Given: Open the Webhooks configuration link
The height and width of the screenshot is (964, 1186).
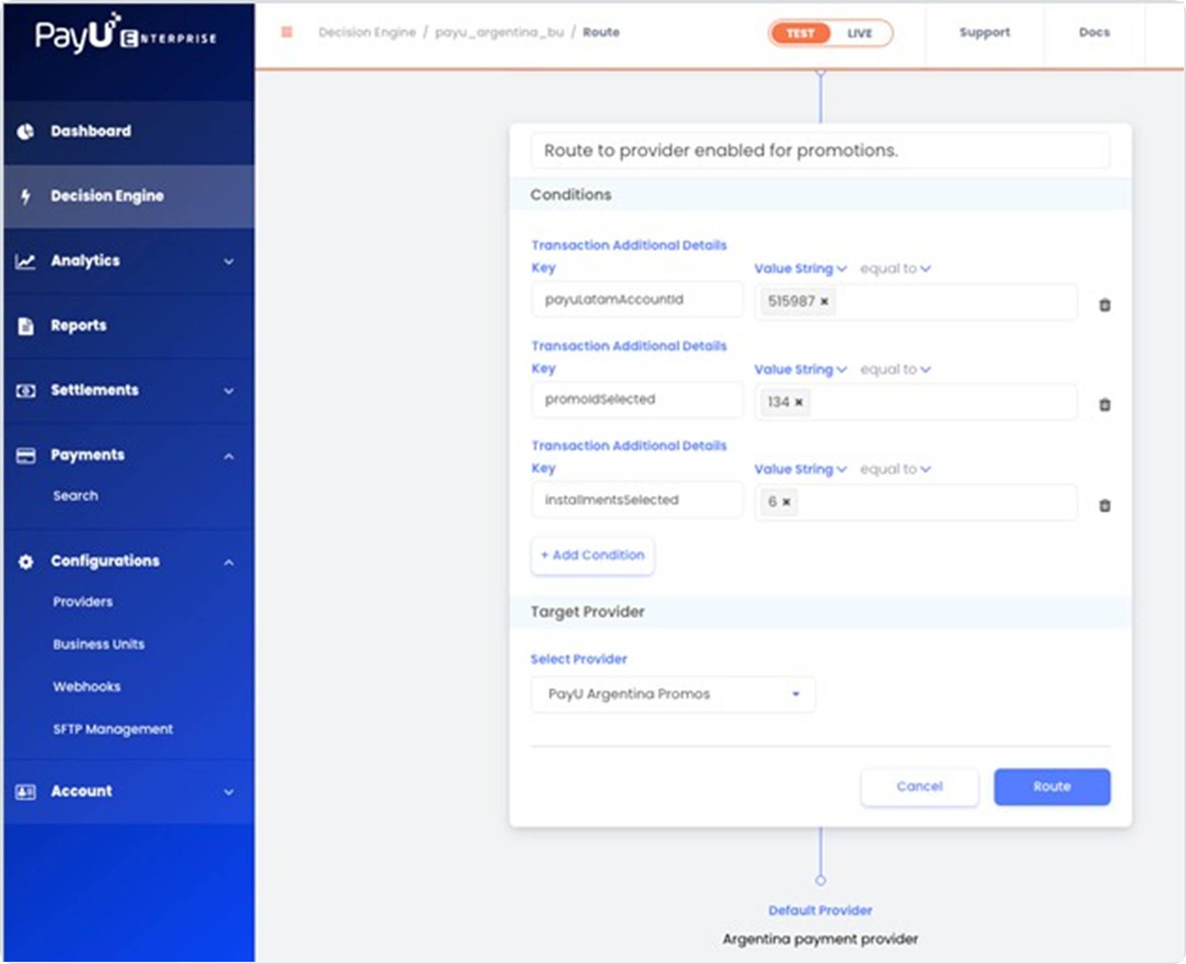Looking at the screenshot, I should point(87,686).
